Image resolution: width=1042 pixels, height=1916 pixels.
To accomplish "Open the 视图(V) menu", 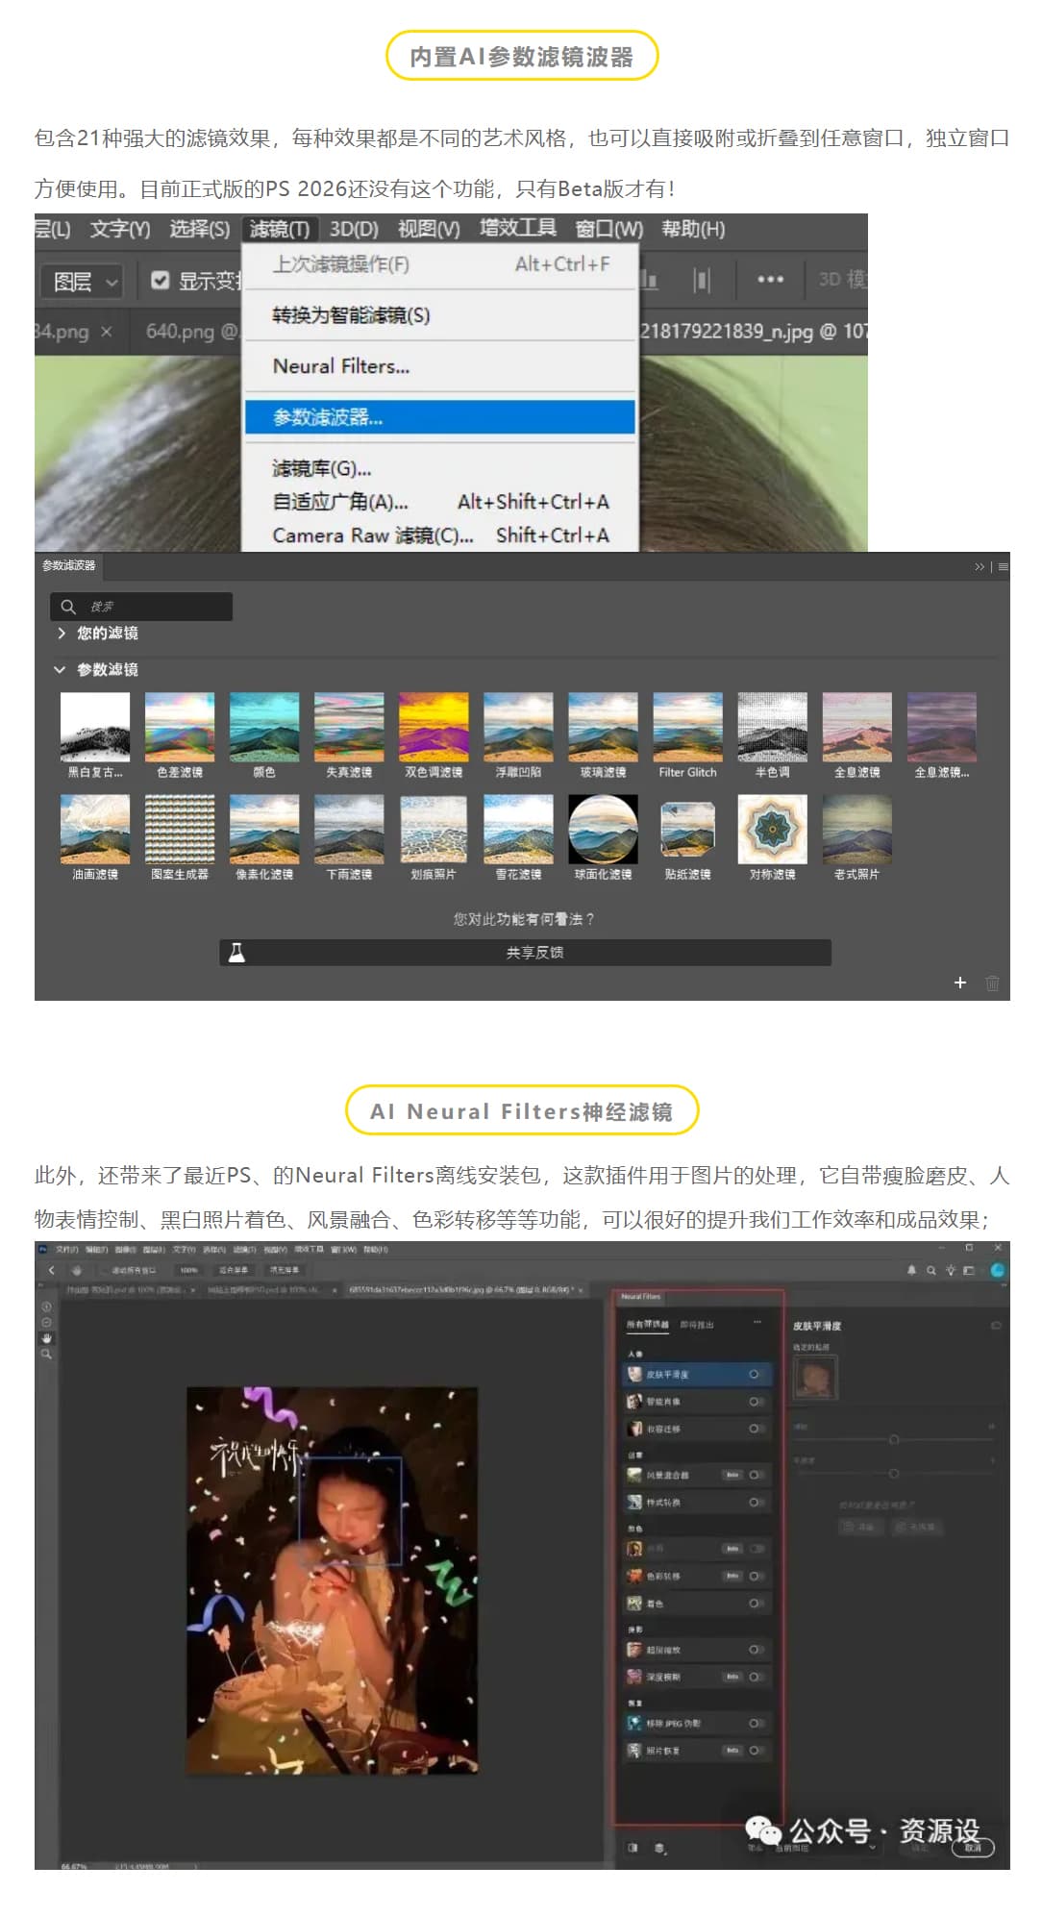I will coord(429,229).
